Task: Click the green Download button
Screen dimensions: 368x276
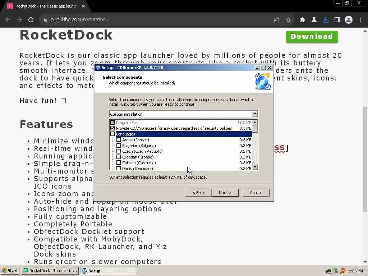Action: pos(312,37)
